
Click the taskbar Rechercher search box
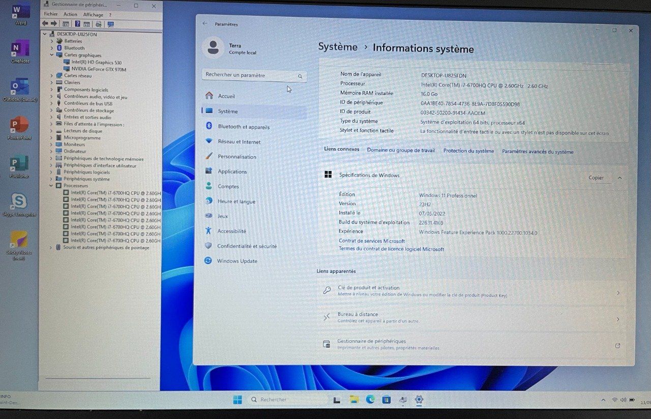coord(288,400)
